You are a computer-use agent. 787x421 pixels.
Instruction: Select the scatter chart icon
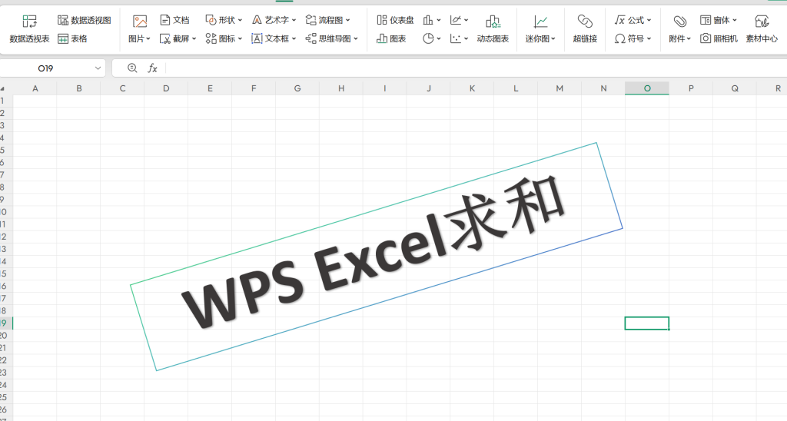(456, 38)
